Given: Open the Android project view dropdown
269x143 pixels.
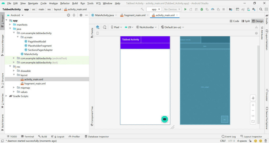Looking at the screenshot, I should pyautogui.click(x=15, y=15).
